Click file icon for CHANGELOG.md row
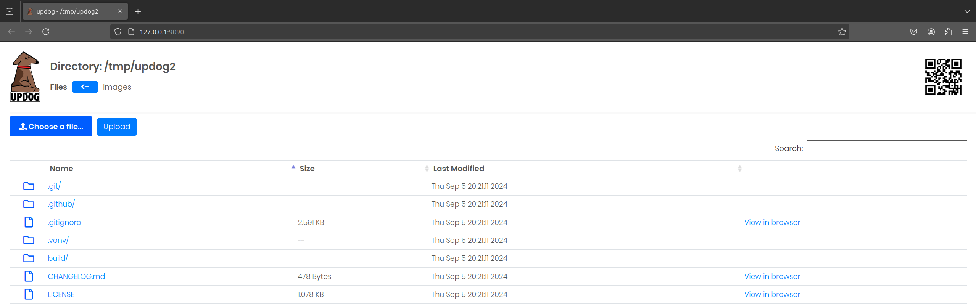Image resolution: width=976 pixels, height=305 pixels. click(x=29, y=276)
